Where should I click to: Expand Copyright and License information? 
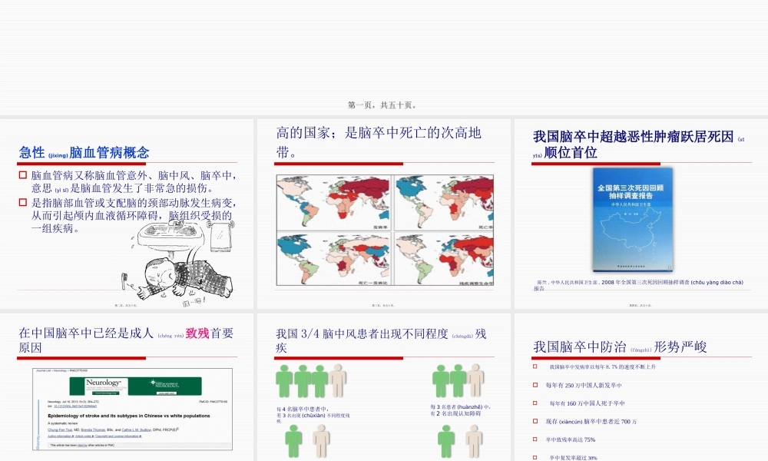coord(117,436)
